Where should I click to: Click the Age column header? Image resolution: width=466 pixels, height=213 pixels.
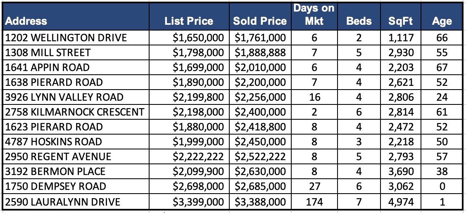(x=442, y=21)
